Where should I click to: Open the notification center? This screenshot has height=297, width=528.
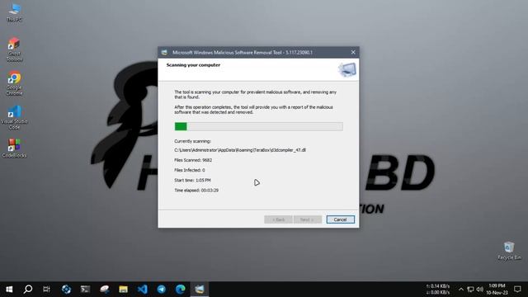[x=517, y=290]
